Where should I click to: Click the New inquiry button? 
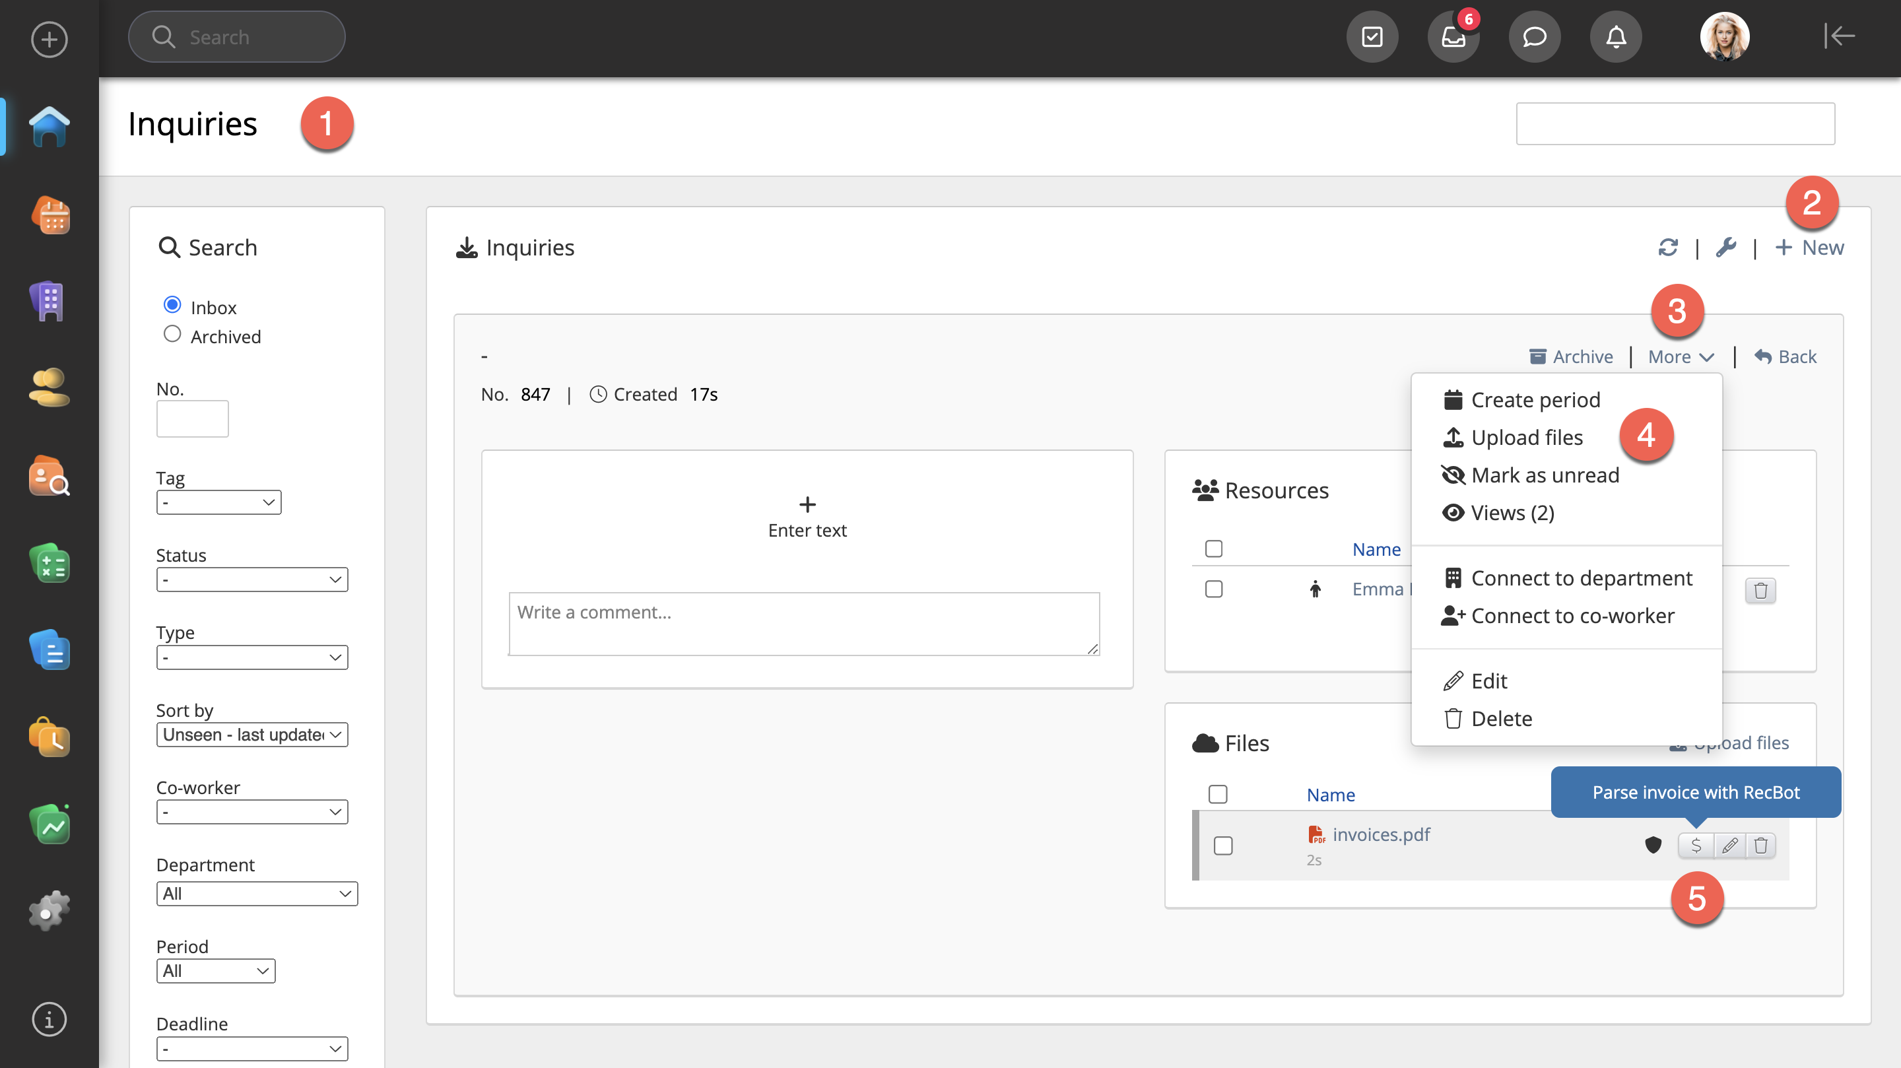click(1809, 248)
